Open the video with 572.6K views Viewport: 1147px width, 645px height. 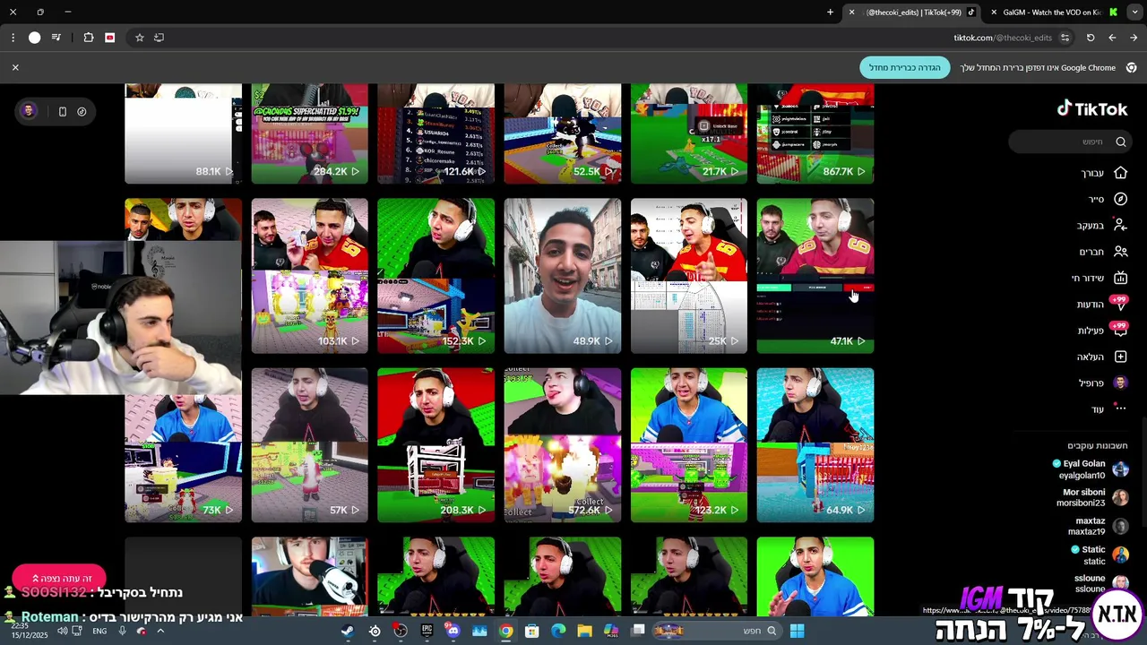[x=563, y=445]
